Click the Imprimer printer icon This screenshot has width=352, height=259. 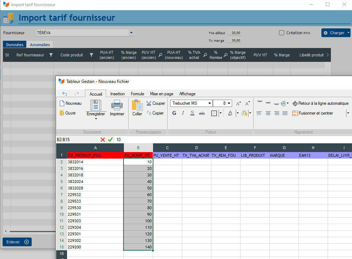tap(117, 105)
